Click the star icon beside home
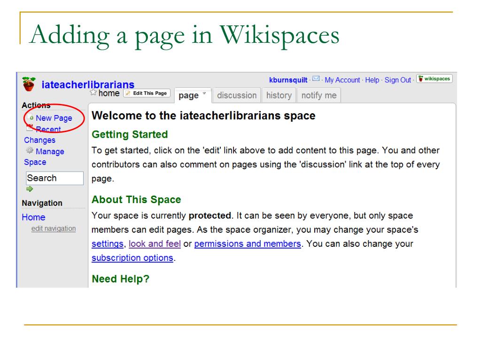The height and width of the screenshot is (361, 481). 93,93
